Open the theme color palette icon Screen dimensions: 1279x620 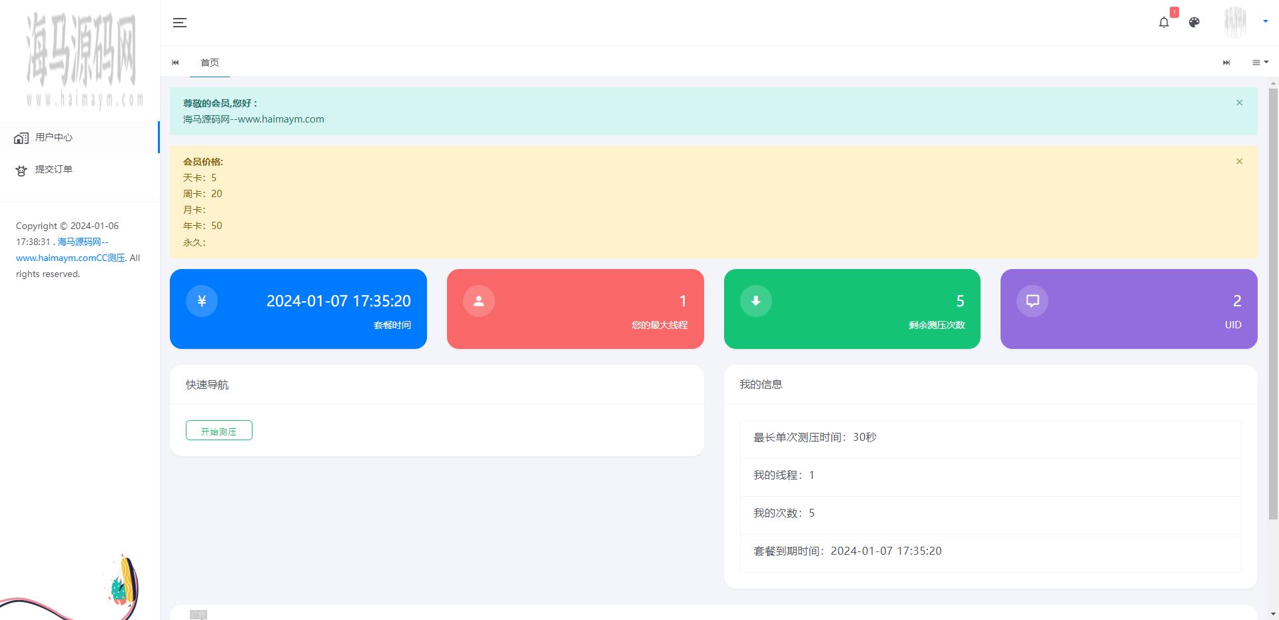1194,22
